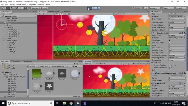Screen dimensions: 188x106
Task: Open Sorting Layer dropdown
Action: click(177, 22)
